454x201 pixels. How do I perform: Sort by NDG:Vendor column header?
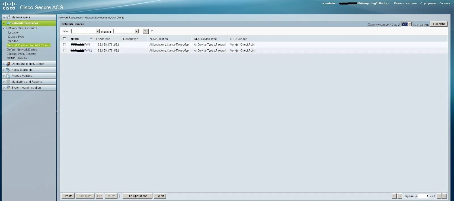(x=238, y=39)
